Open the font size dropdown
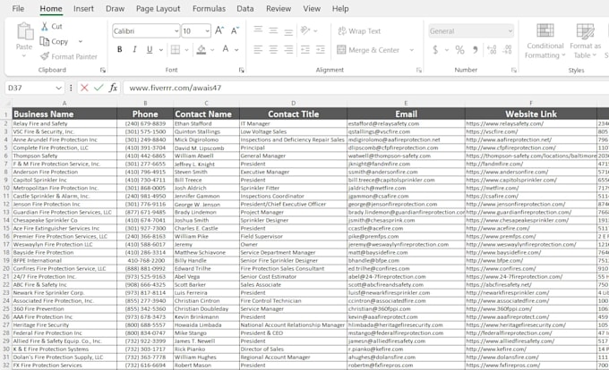Screen dimensions: 609x370 coord(208,31)
